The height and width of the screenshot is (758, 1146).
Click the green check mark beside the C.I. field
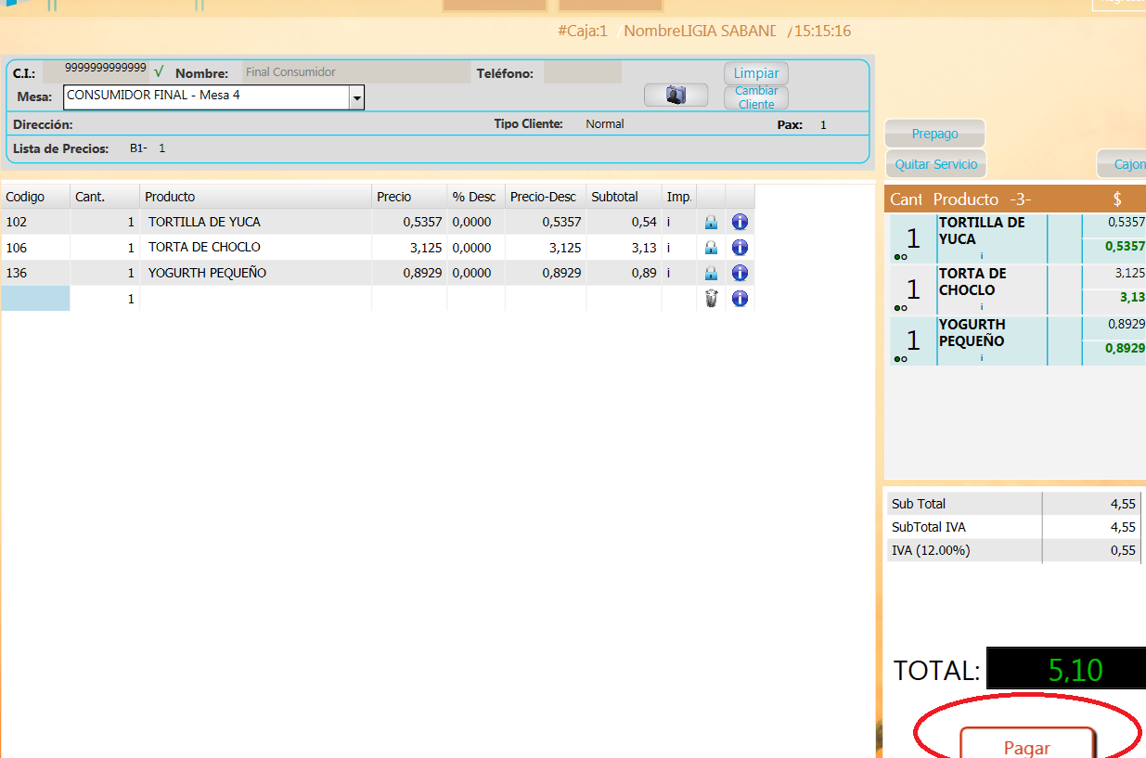159,71
